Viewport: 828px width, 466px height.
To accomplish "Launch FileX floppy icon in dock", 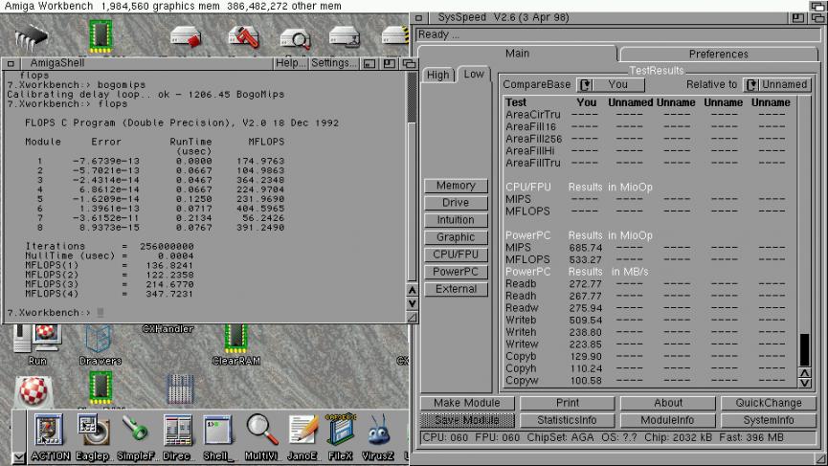I will coord(340,433).
